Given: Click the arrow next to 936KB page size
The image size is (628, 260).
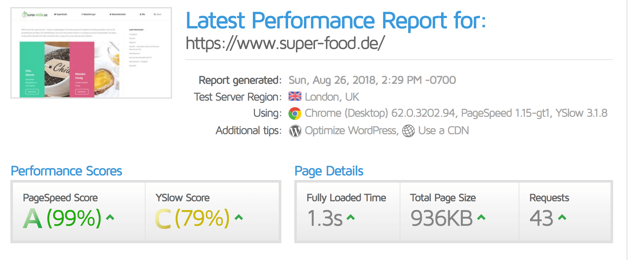Looking at the screenshot, I should [x=481, y=217].
